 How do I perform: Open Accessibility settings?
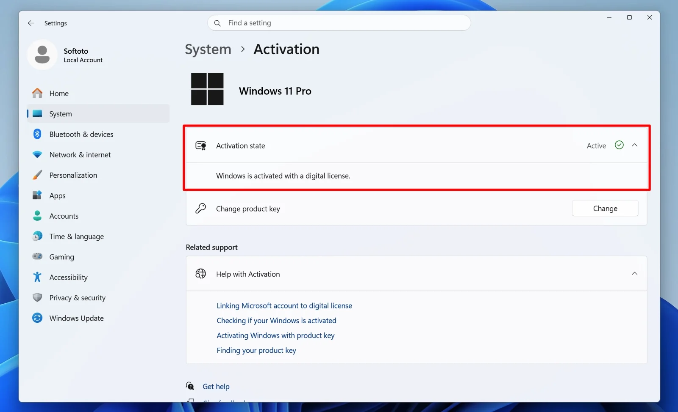click(x=98, y=277)
